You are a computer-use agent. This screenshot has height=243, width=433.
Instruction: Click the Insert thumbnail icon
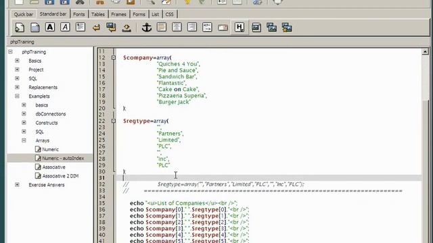(x=272, y=27)
